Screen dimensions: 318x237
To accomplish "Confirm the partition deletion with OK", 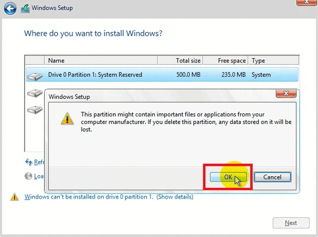I will click(228, 177).
